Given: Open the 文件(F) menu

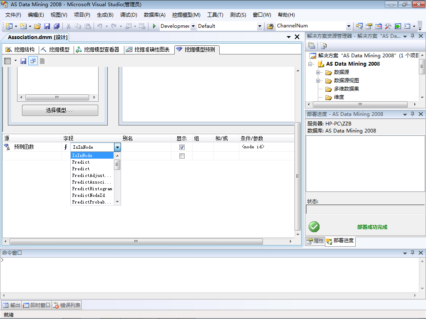Looking at the screenshot, I should click(13, 15).
